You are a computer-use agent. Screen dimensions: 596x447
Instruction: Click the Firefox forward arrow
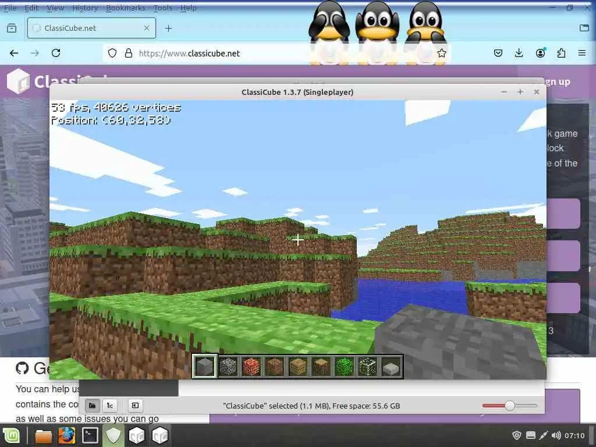(x=35, y=53)
